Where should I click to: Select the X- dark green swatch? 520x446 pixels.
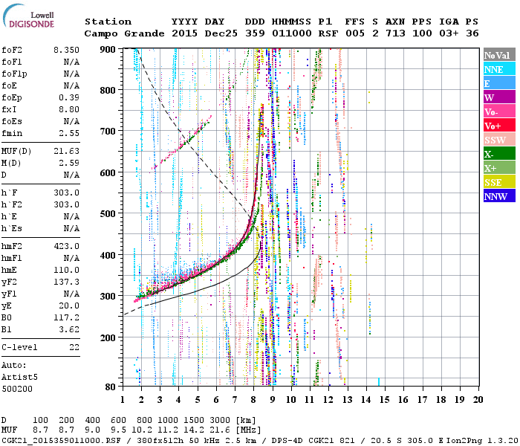click(499, 154)
